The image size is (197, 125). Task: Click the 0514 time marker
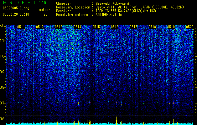(77, 27)
